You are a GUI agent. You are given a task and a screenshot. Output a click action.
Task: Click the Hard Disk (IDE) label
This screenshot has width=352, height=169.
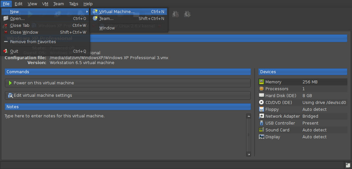point(281,95)
